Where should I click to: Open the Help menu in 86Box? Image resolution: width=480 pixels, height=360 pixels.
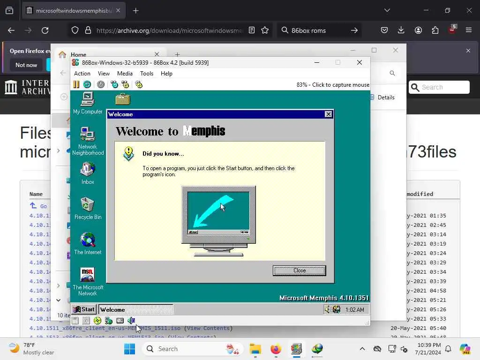point(166,74)
